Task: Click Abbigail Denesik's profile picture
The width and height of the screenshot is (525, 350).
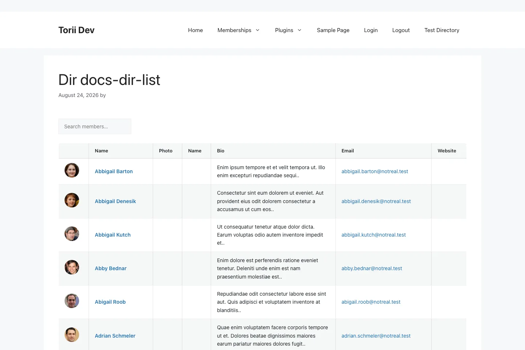Action: pos(72,200)
